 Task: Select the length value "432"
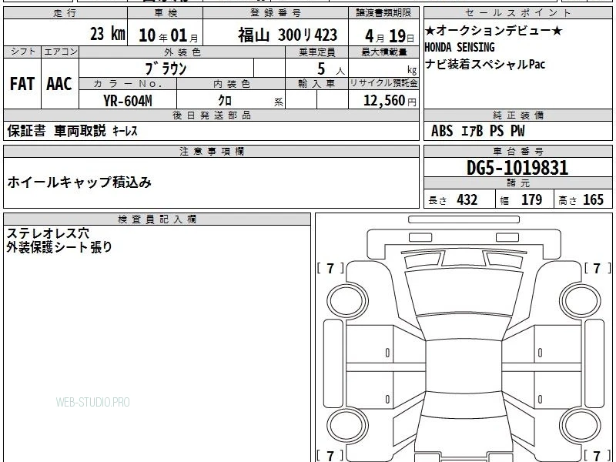point(467,199)
